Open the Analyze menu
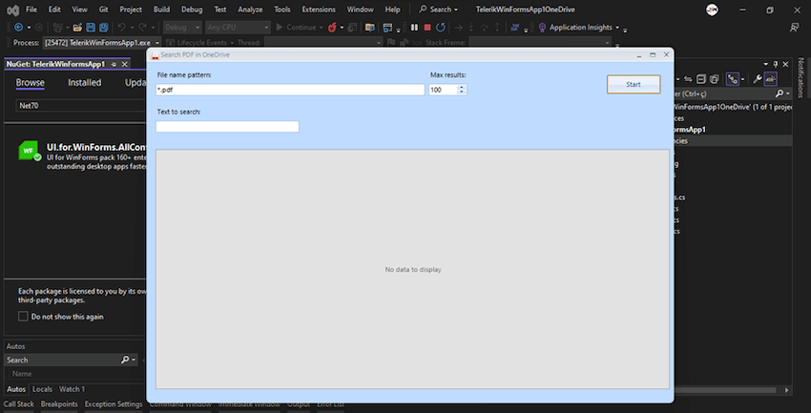The height and width of the screenshot is (413, 811). point(250,10)
